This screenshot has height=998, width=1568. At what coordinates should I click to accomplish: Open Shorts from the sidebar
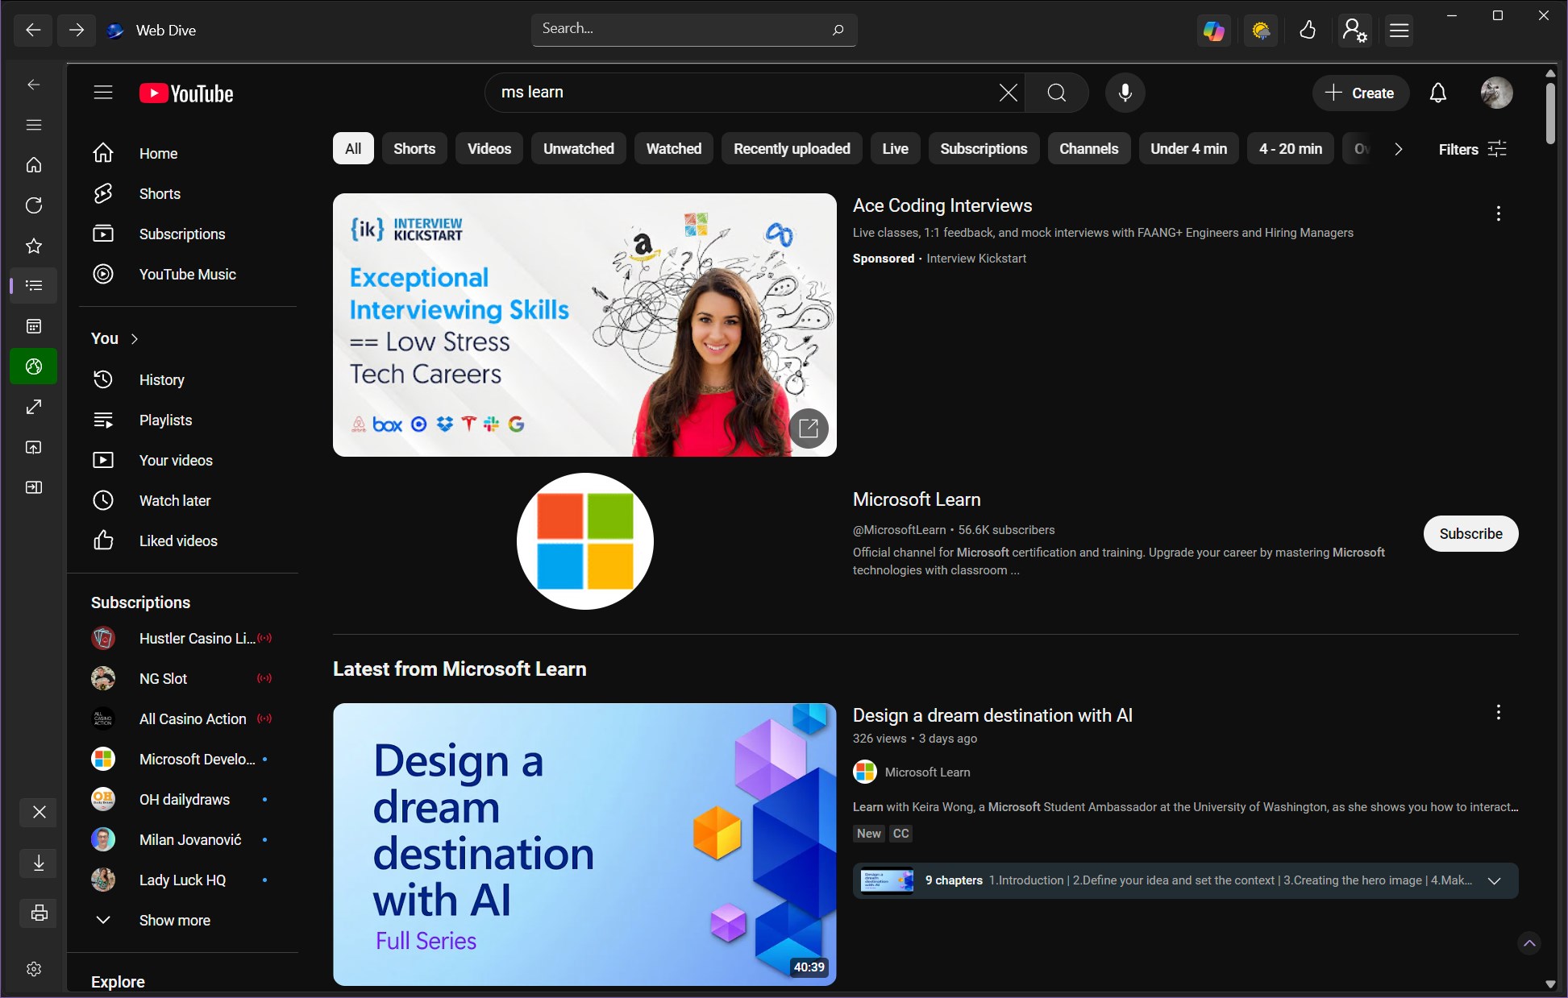[159, 194]
